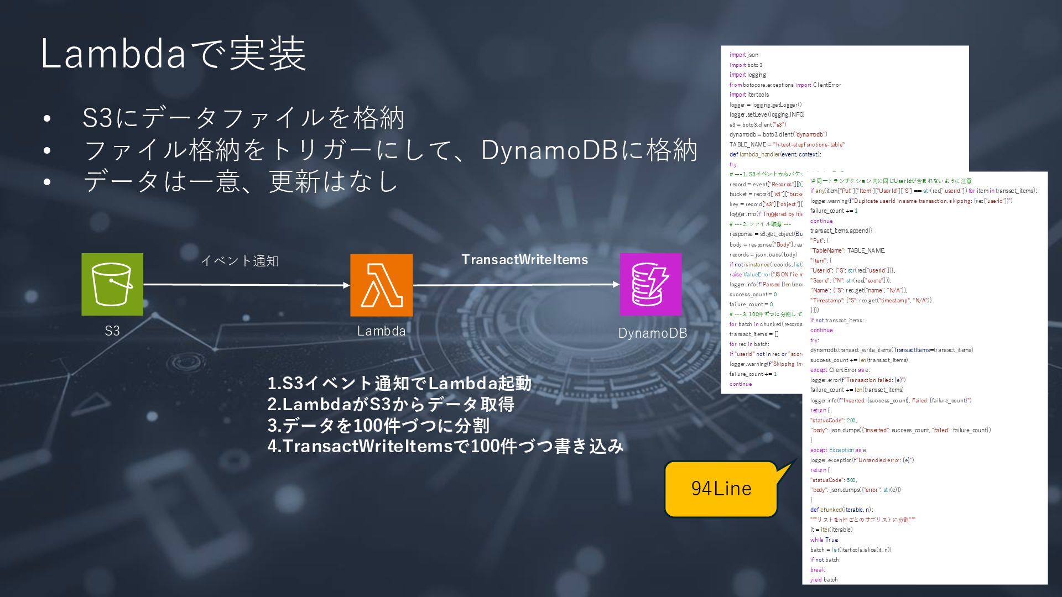Image resolution: width=1062 pixels, height=597 pixels.
Task: Click the code line TABLE_NAME = h-test-stepfunctions-table
Action: pyautogui.click(x=787, y=144)
